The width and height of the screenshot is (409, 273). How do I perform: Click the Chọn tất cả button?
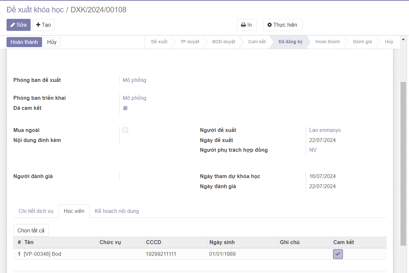pyautogui.click(x=31, y=230)
